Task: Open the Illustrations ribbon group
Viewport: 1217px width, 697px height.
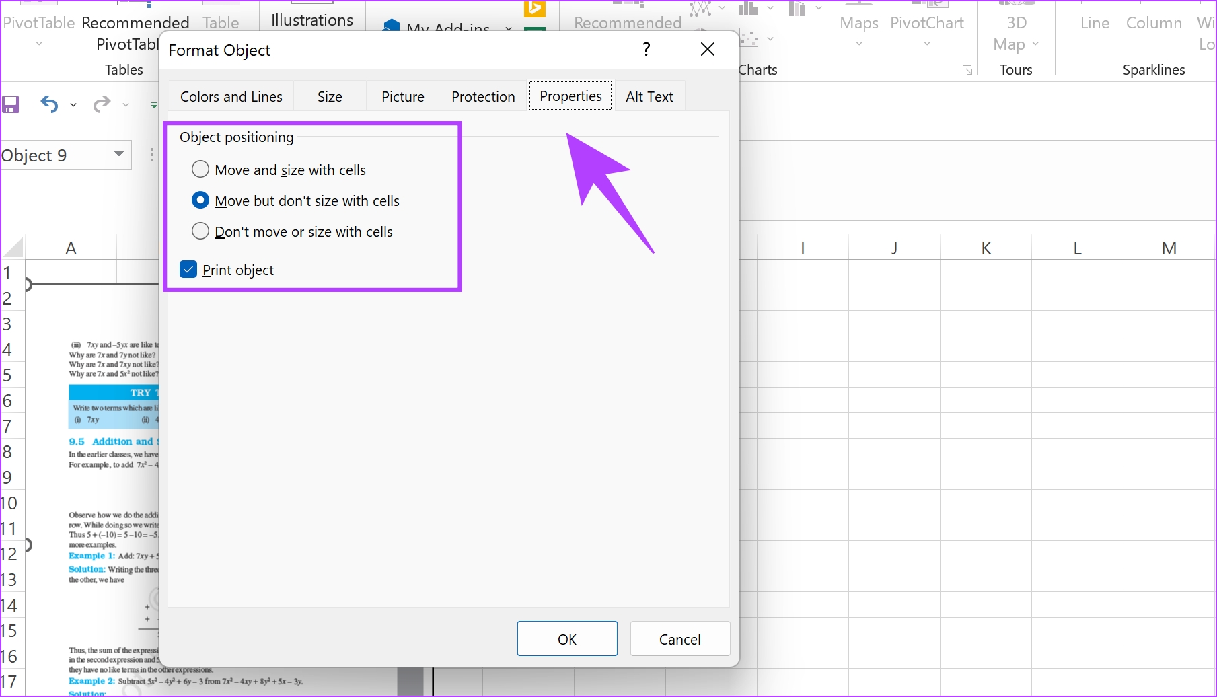Action: pos(312,20)
